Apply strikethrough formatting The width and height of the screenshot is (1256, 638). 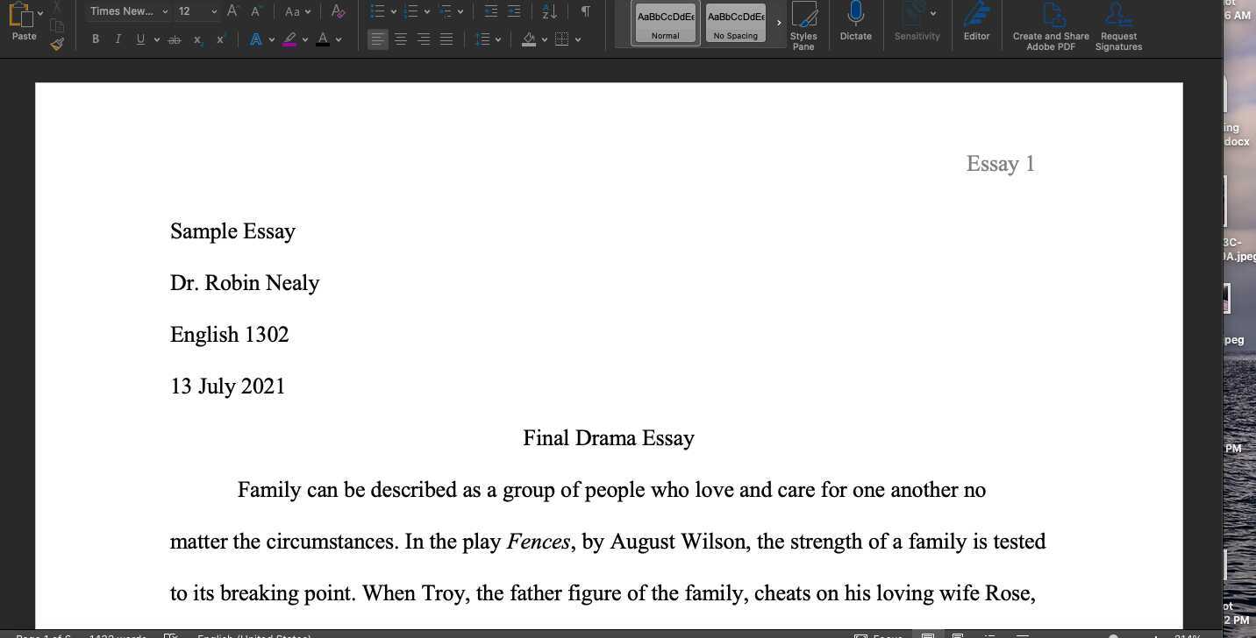point(174,39)
